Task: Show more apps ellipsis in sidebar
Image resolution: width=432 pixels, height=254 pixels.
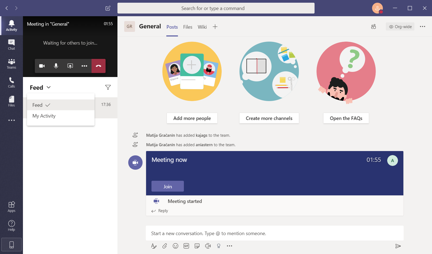Action: click(x=11, y=120)
